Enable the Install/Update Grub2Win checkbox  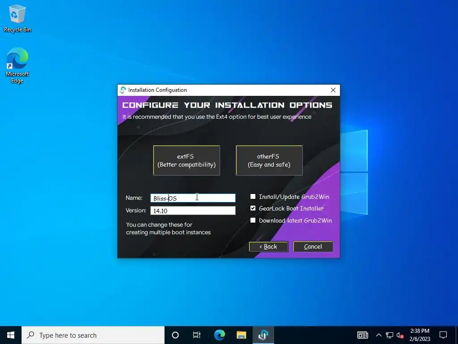[253, 197]
